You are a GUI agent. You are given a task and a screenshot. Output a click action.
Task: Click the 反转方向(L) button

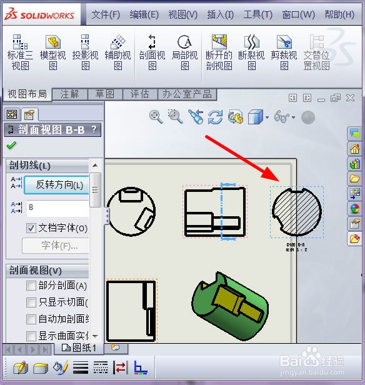pyautogui.click(x=56, y=184)
